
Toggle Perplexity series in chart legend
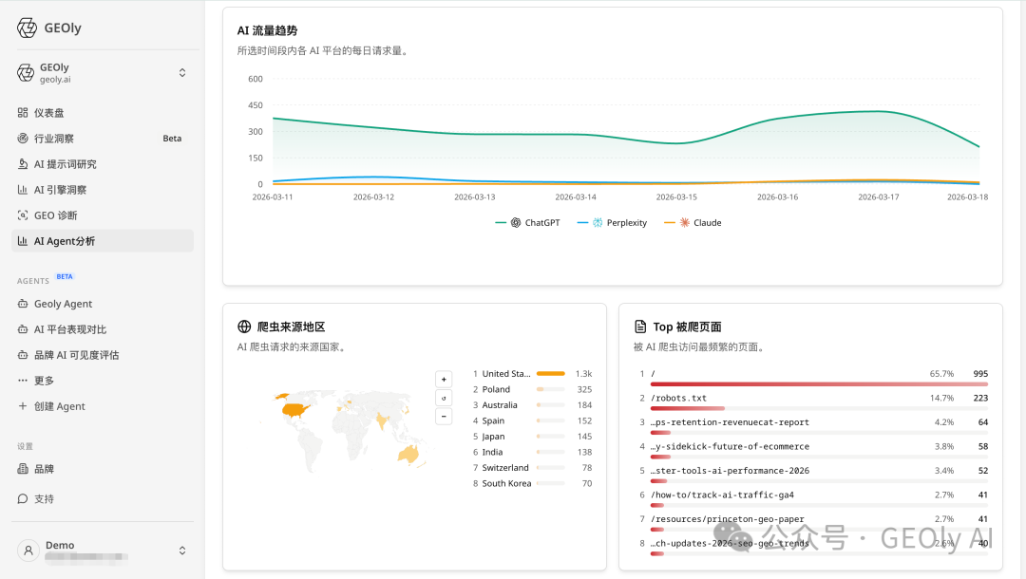612,223
